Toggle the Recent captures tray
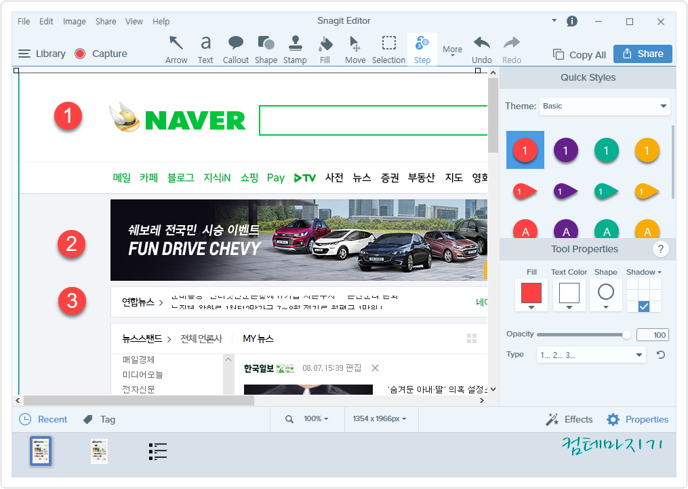The width and height of the screenshot is (688, 489). coord(43,420)
